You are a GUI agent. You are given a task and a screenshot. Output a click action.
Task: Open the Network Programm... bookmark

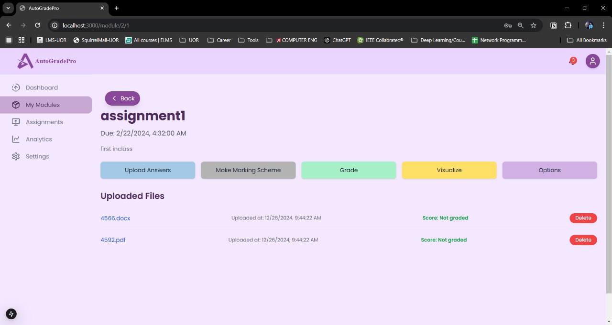pyautogui.click(x=499, y=40)
